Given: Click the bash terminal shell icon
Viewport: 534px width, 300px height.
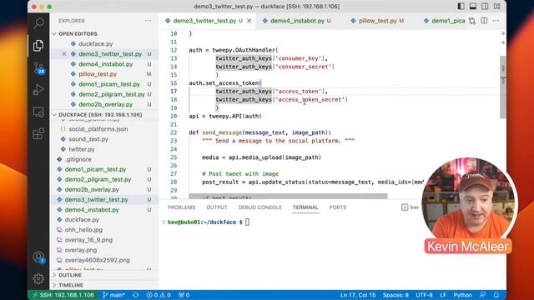Looking at the screenshot, I should click(405, 207).
